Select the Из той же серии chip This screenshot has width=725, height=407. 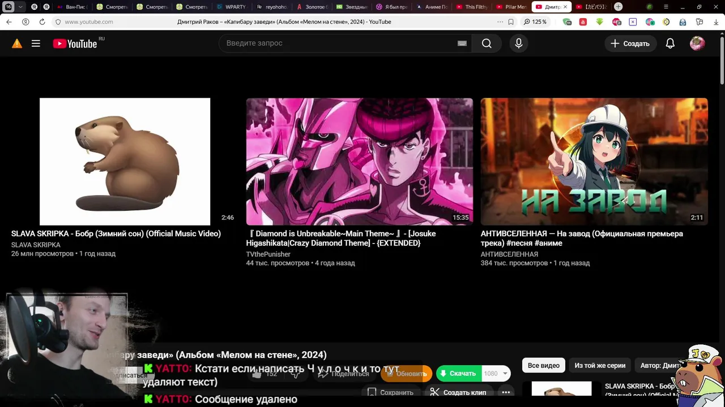tap(600, 366)
